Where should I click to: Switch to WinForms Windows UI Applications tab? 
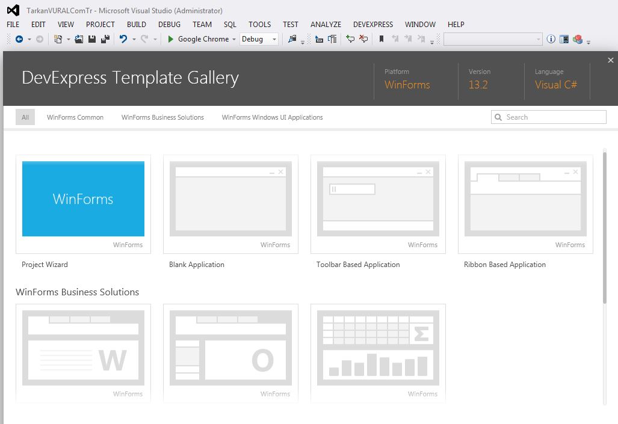pos(273,117)
